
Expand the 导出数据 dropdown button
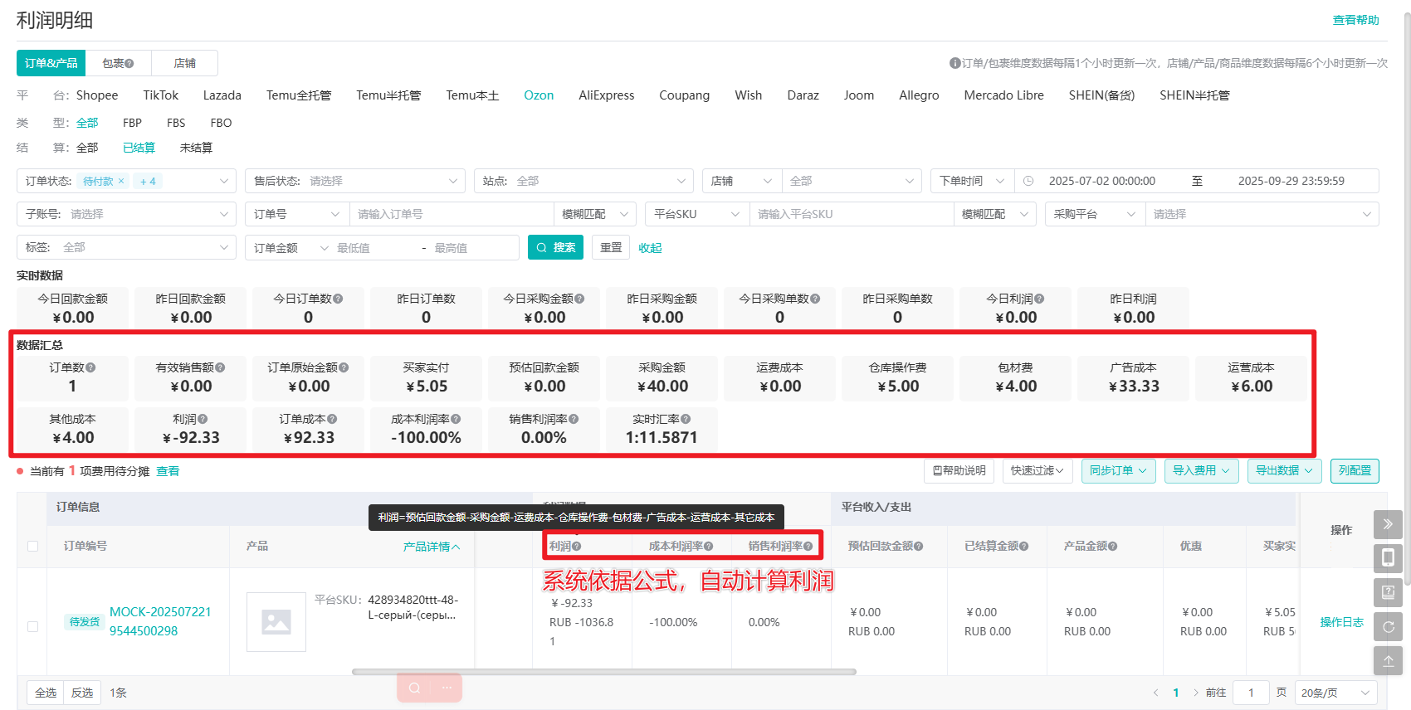1284,471
